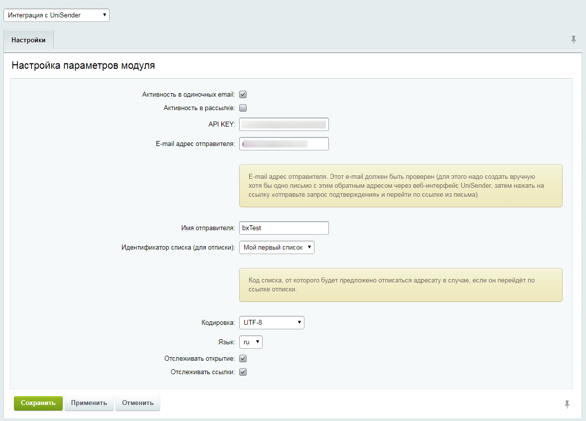The image size is (586, 421).
Task: Disable the Отслеживать ссылки checkbox
Action: 243,372
